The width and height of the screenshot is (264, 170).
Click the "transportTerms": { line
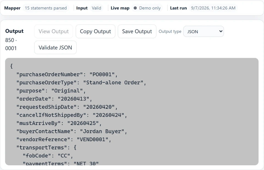coord(46,148)
